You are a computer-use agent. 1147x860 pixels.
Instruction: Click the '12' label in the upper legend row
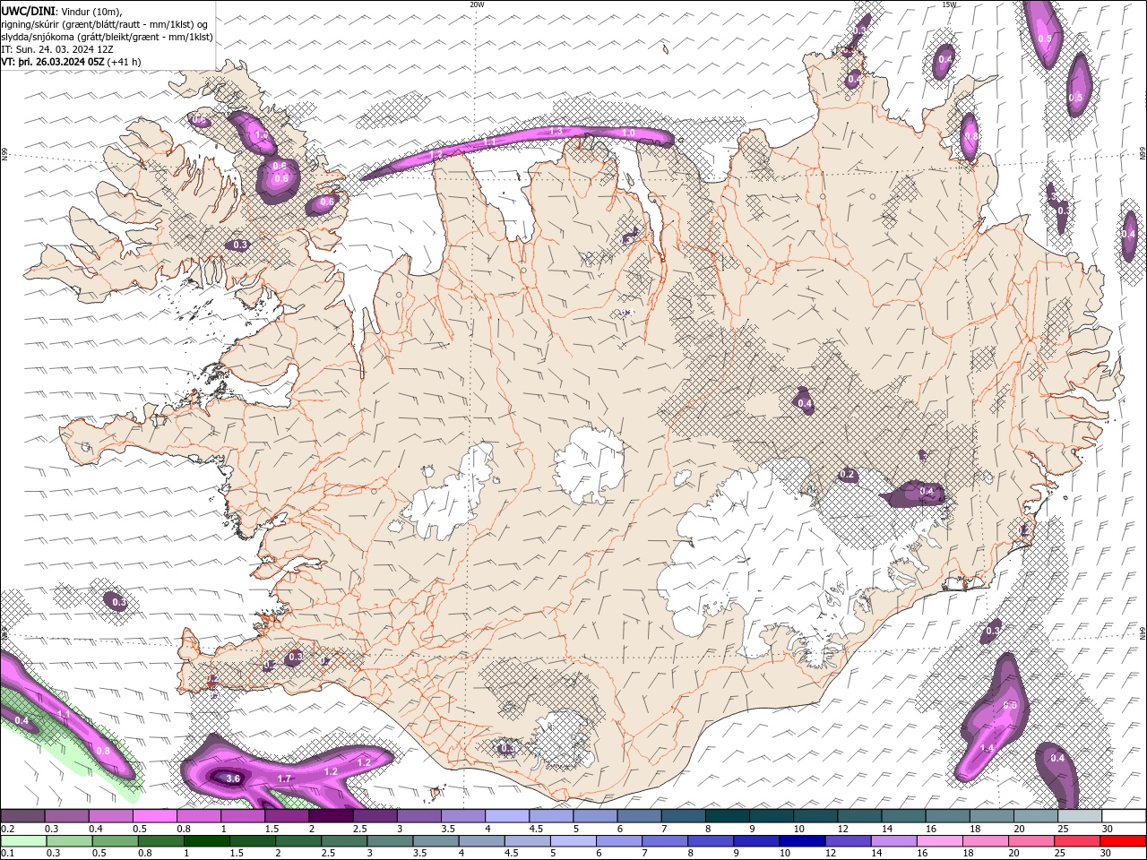[842, 829]
